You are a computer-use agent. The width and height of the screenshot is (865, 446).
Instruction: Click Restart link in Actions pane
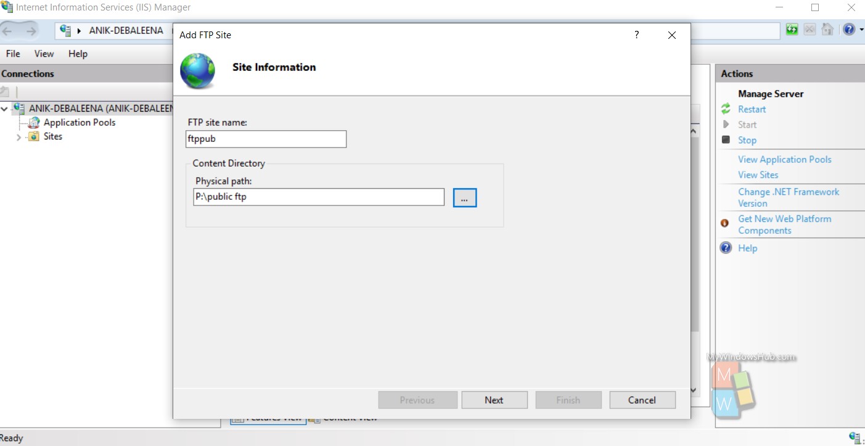pos(752,109)
